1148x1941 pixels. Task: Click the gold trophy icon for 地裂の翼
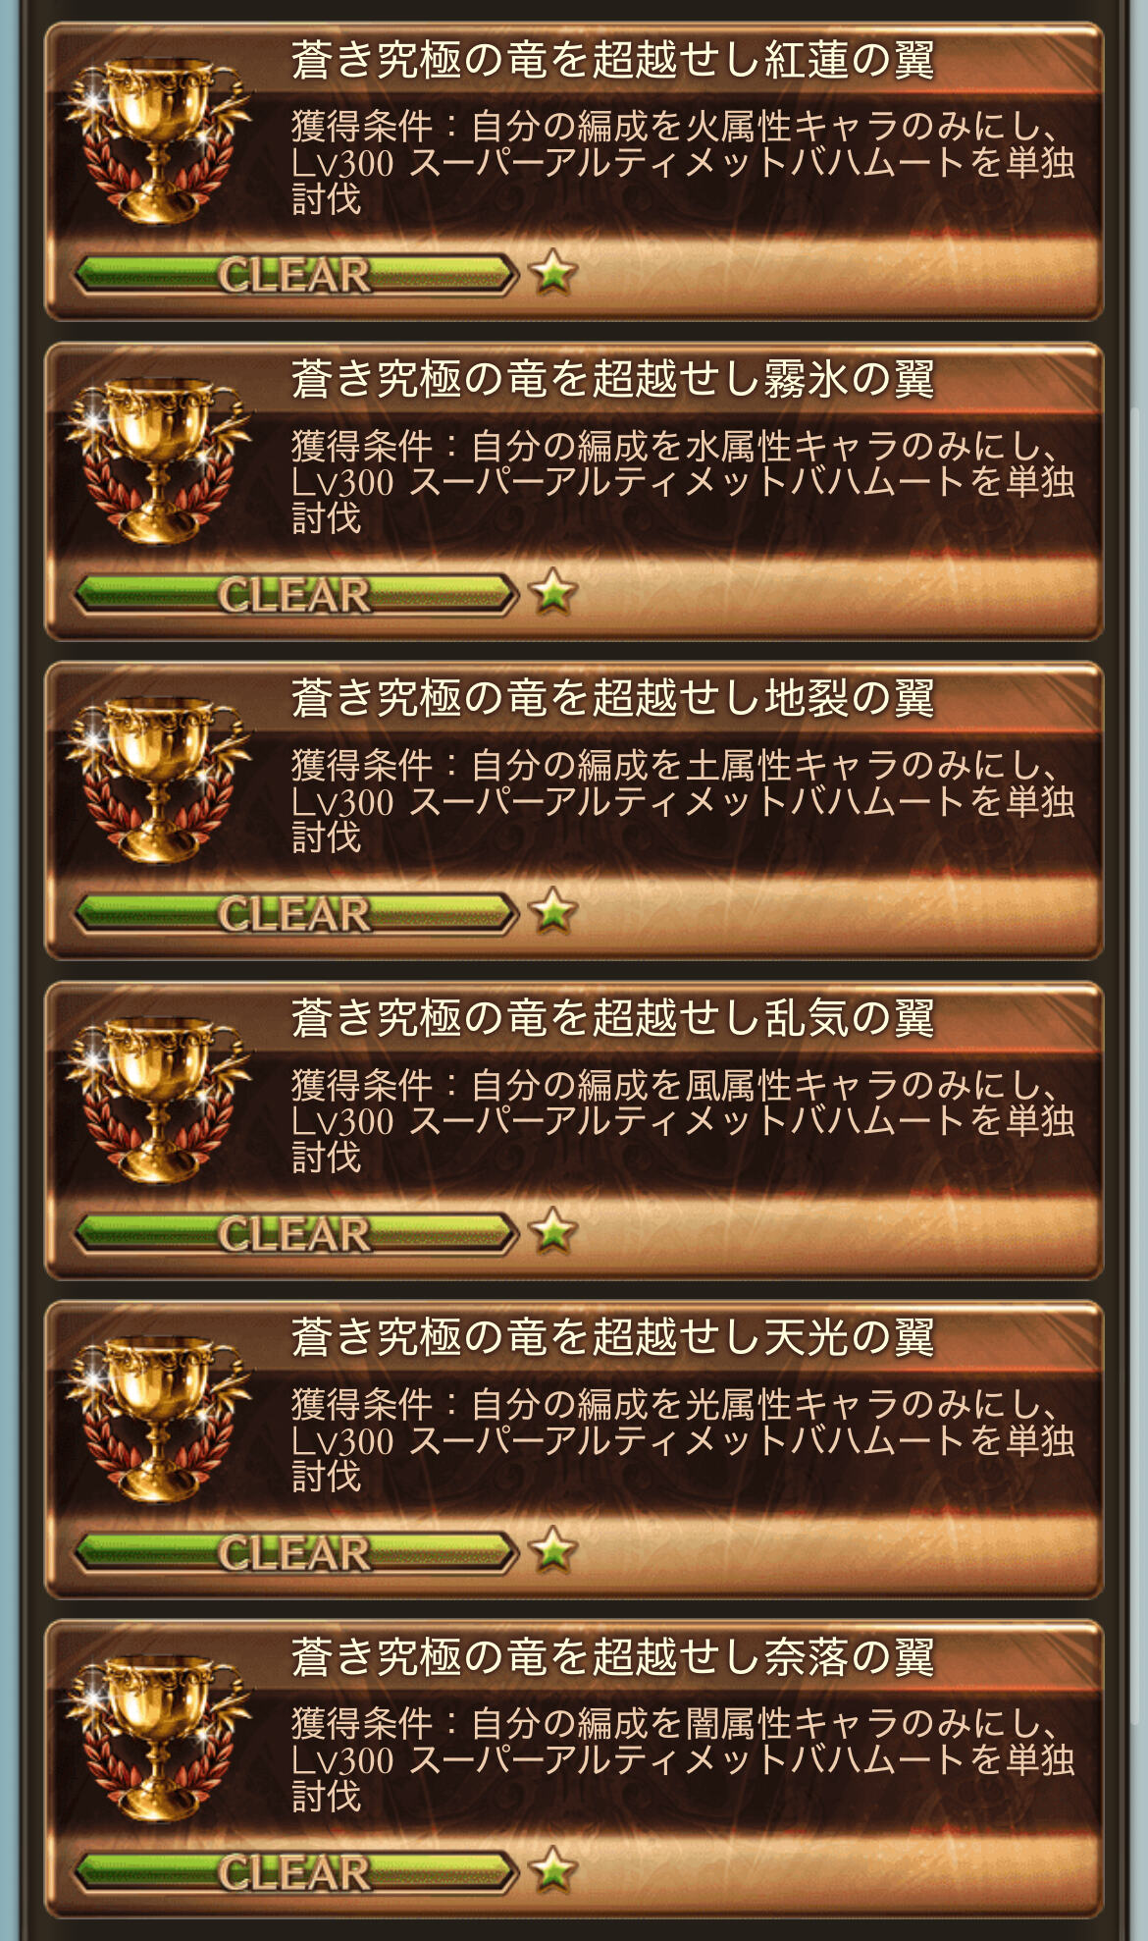tap(158, 780)
